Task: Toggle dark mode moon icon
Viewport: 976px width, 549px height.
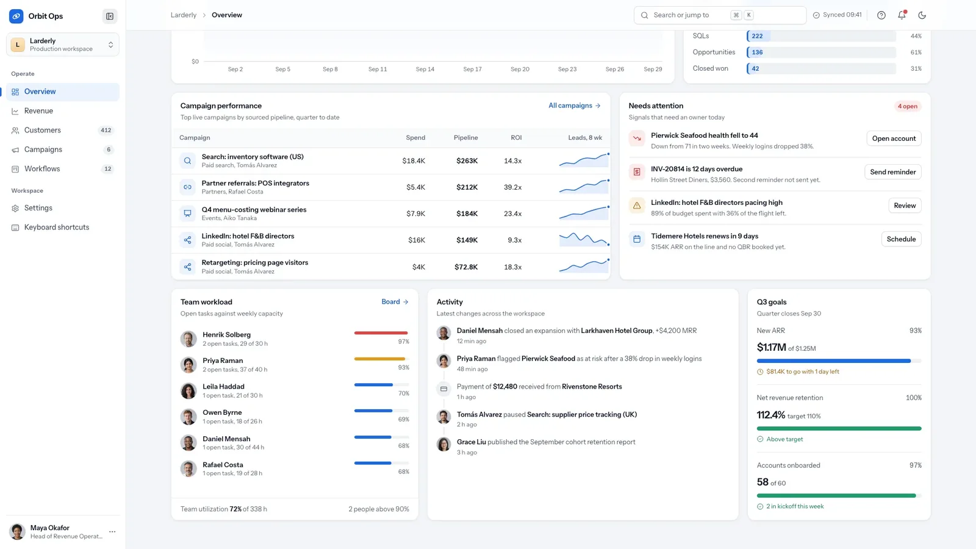Action: [922, 15]
